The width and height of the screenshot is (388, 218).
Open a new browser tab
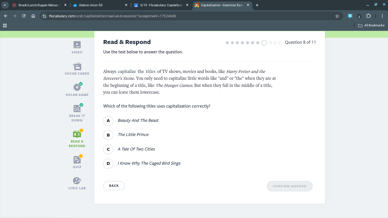point(257,5)
